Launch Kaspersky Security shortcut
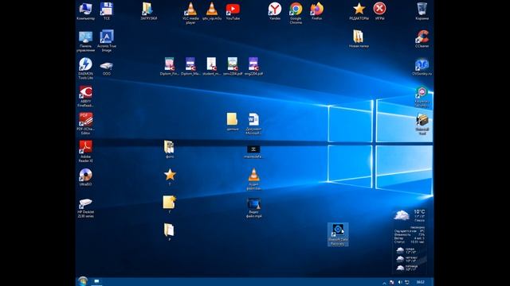The width and height of the screenshot is (510, 286). pos(422,97)
